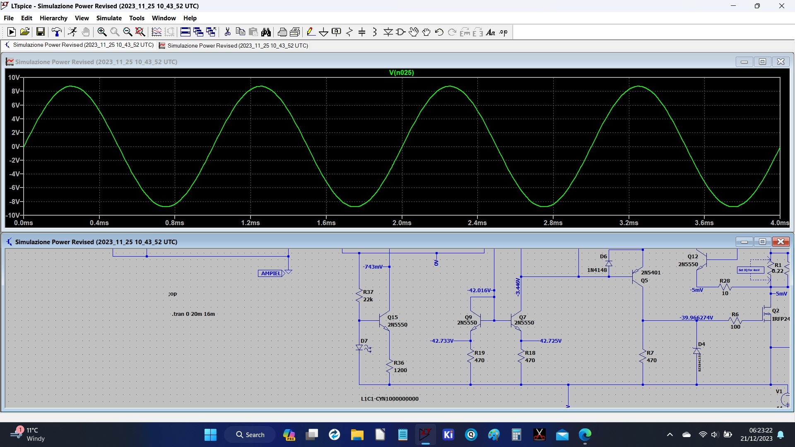
Task: Maximize the waveform plot pane
Action: pos(762,62)
